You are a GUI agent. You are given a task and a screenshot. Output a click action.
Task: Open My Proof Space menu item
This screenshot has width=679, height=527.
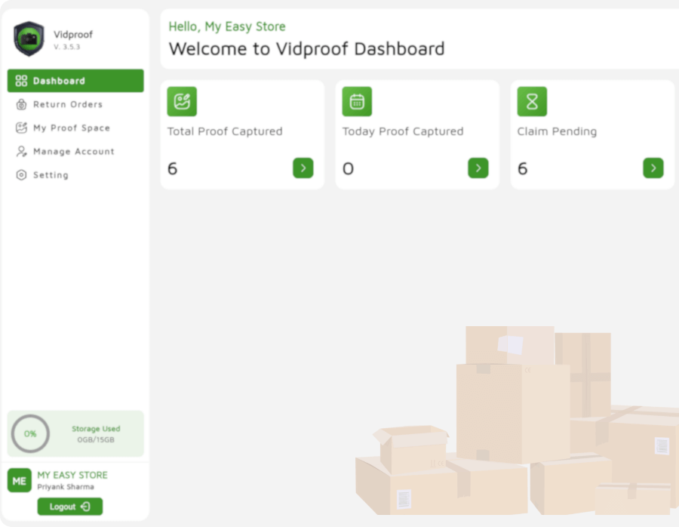(72, 128)
